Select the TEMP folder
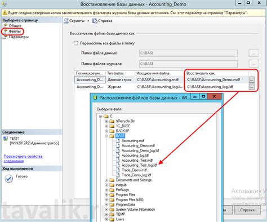Image resolution: width=267 pixels, height=222 pixels. click(x=121, y=214)
